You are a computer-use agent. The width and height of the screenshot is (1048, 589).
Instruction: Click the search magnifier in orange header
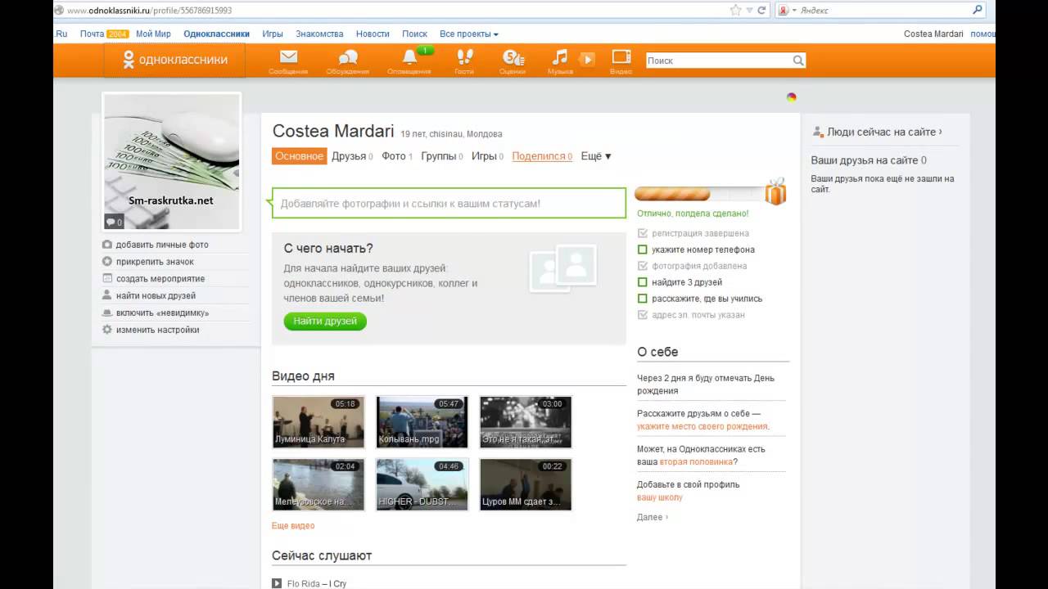pos(798,61)
